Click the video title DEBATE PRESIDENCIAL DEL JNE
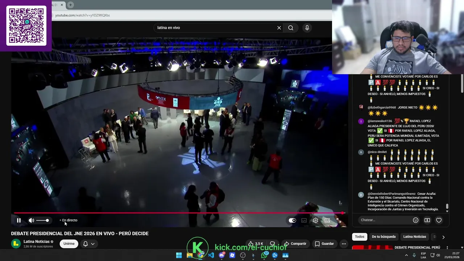This screenshot has width=464, height=261. pyautogui.click(x=80, y=233)
